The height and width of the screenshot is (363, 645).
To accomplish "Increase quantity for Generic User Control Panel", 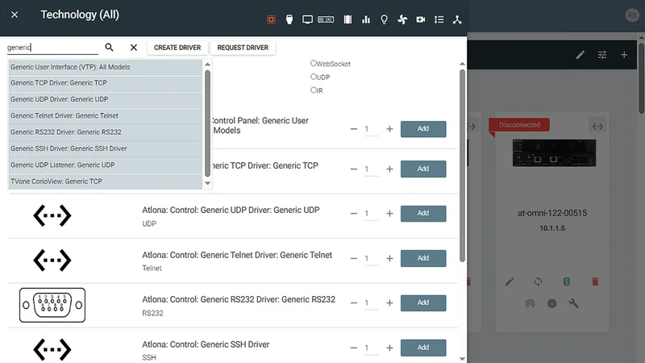I will [x=389, y=129].
